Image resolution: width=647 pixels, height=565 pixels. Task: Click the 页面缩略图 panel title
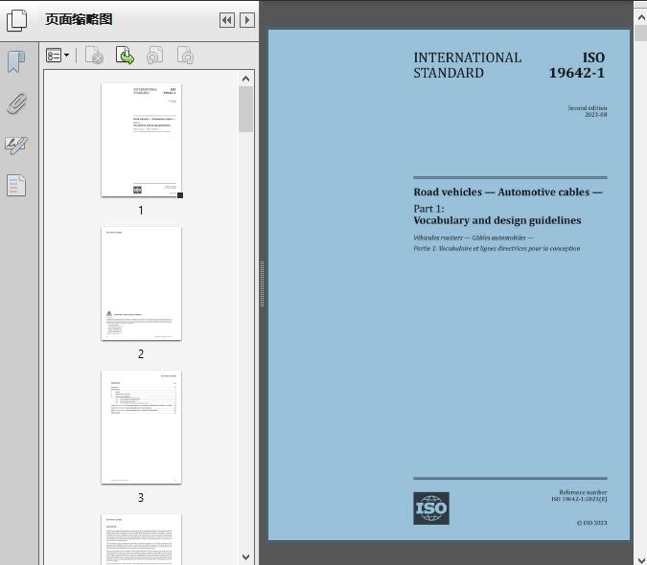[79, 19]
